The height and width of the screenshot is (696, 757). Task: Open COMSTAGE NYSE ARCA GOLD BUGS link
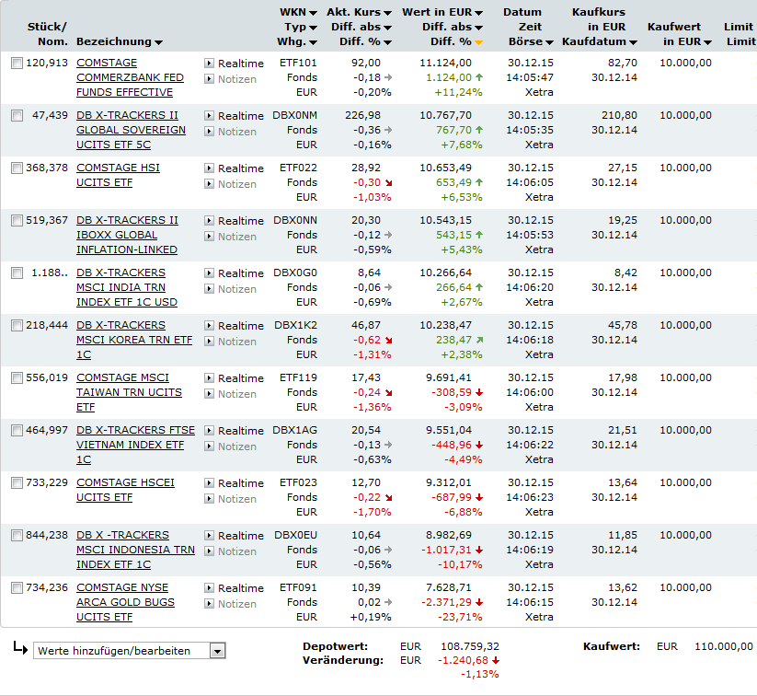pyautogui.click(x=125, y=602)
